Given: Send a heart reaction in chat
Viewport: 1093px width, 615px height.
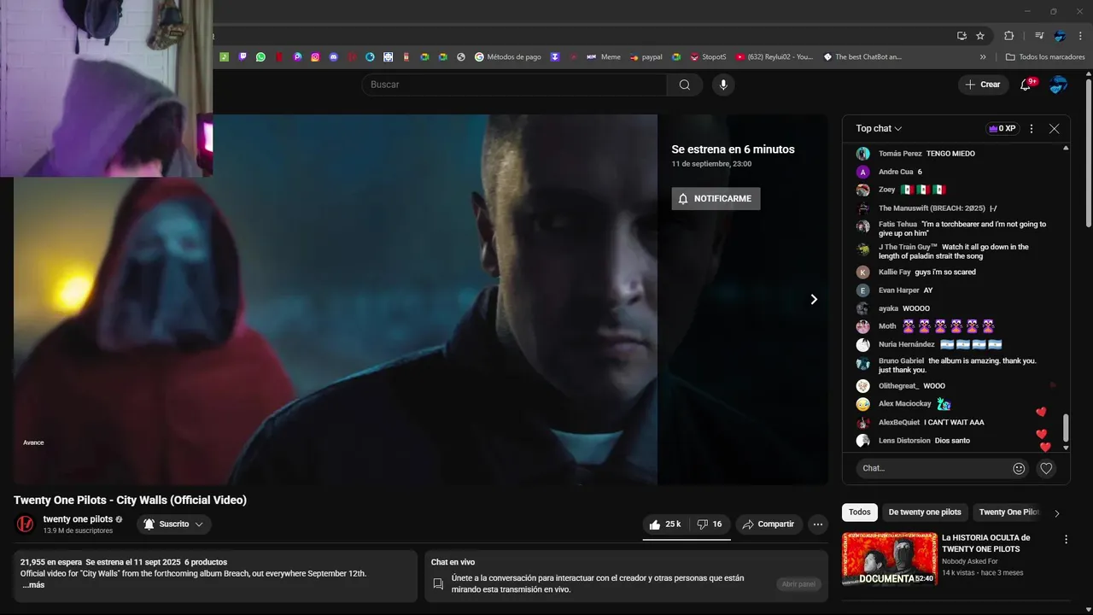Looking at the screenshot, I should [x=1046, y=468].
